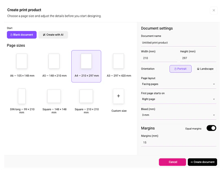Edit the Document name field
Viewport: 224px width, 172px height.
178,43
